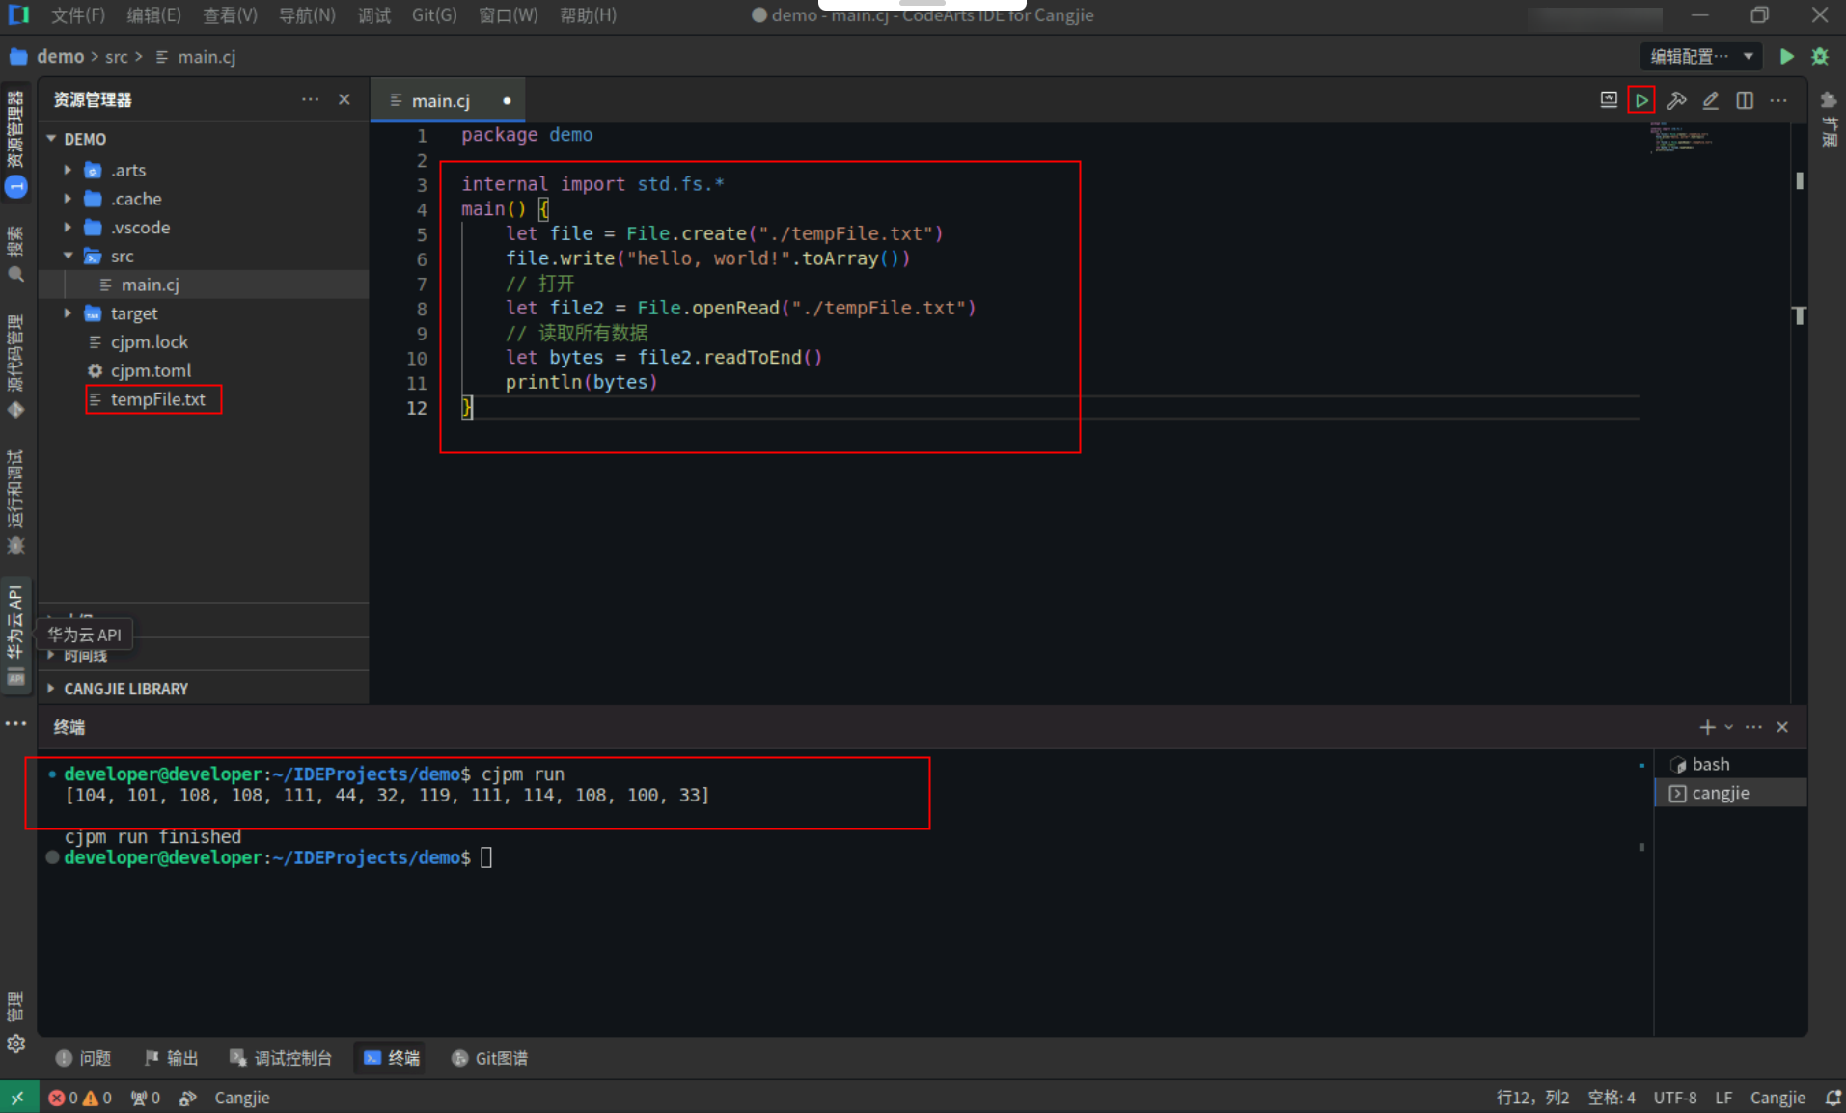Expand the .vscode folder
1846x1113 pixels.
tap(68, 228)
